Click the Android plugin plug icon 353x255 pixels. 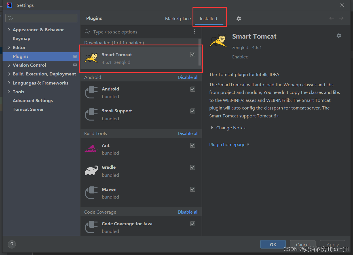[x=91, y=92]
